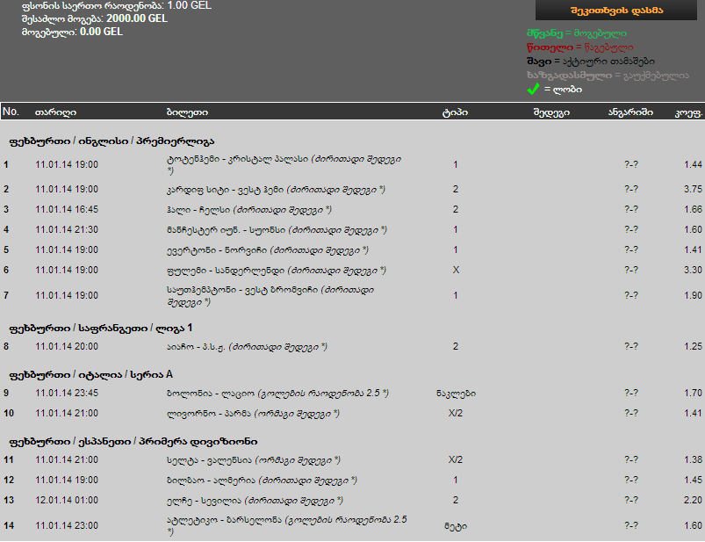Click red legend 'წითელი = წაგებული'
705x542 pixels.
tap(580, 47)
